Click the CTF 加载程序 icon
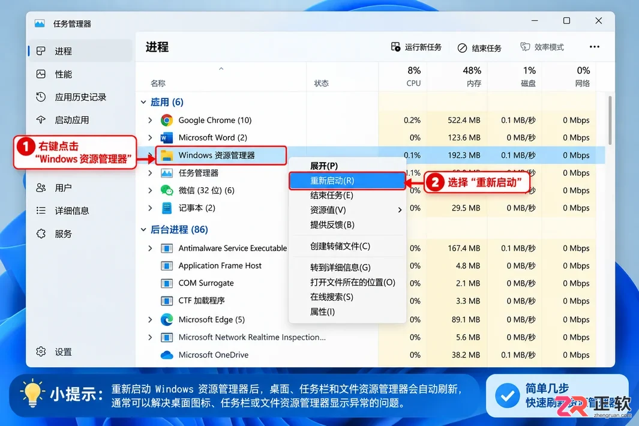Viewport: 639px width, 426px height. click(167, 301)
